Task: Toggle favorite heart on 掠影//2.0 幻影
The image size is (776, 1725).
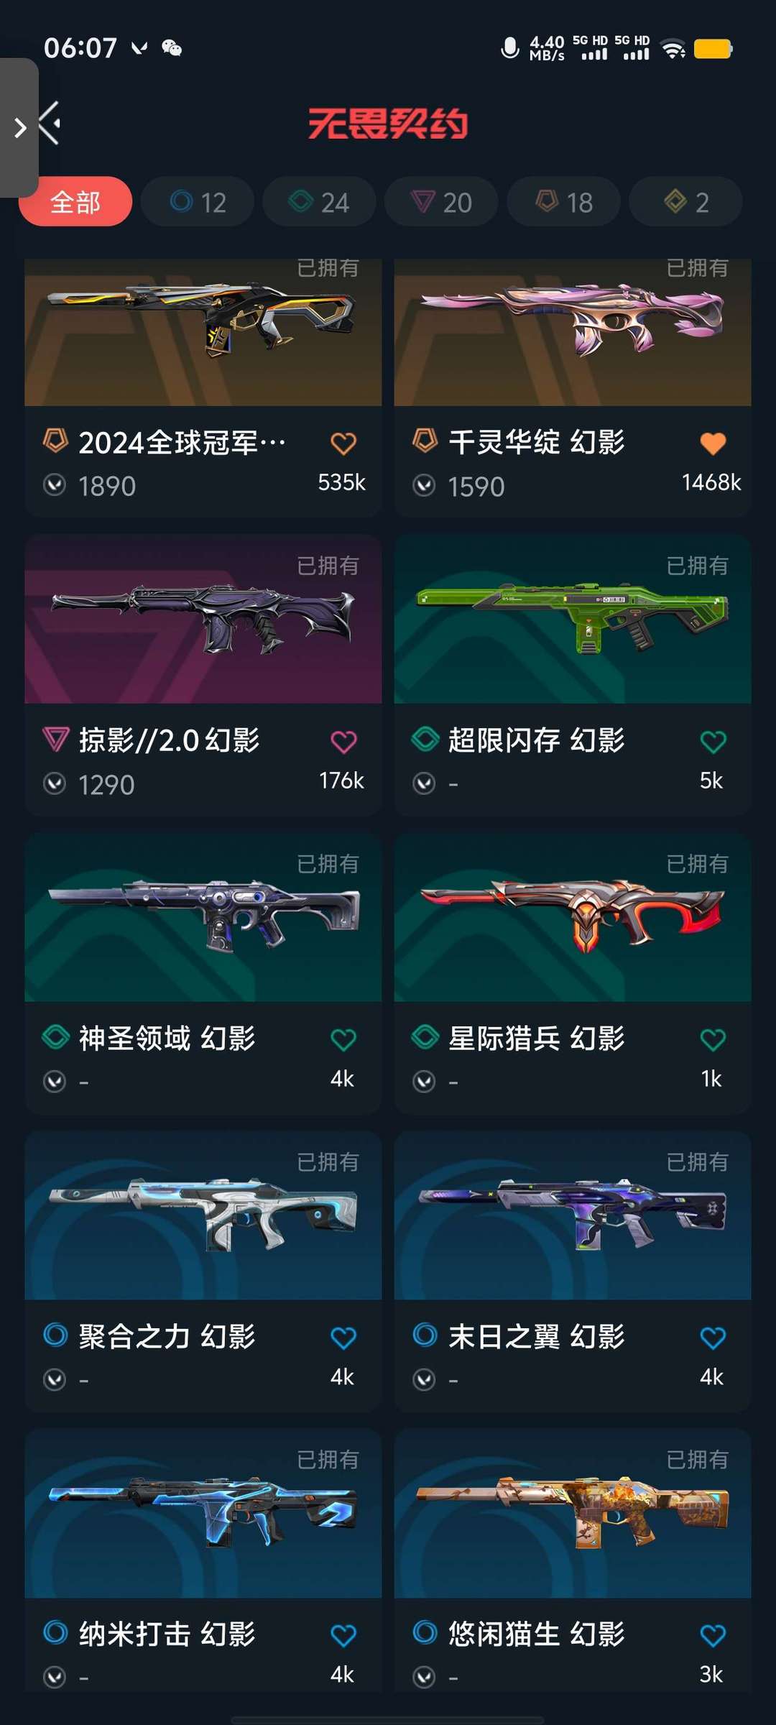Action: tap(343, 742)
